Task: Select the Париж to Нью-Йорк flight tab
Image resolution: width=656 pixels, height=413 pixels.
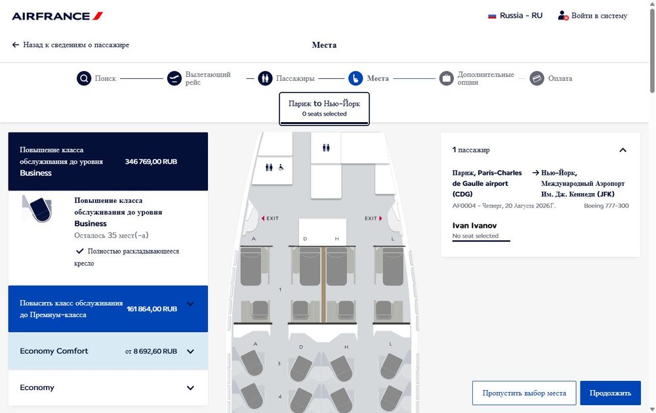Action: [x=324, y=108]
